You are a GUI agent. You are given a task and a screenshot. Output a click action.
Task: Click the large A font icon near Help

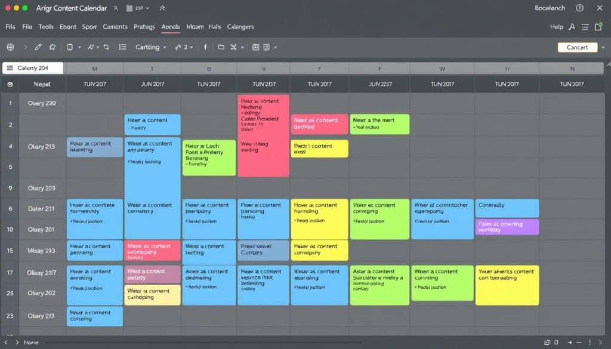coord(572,27)
